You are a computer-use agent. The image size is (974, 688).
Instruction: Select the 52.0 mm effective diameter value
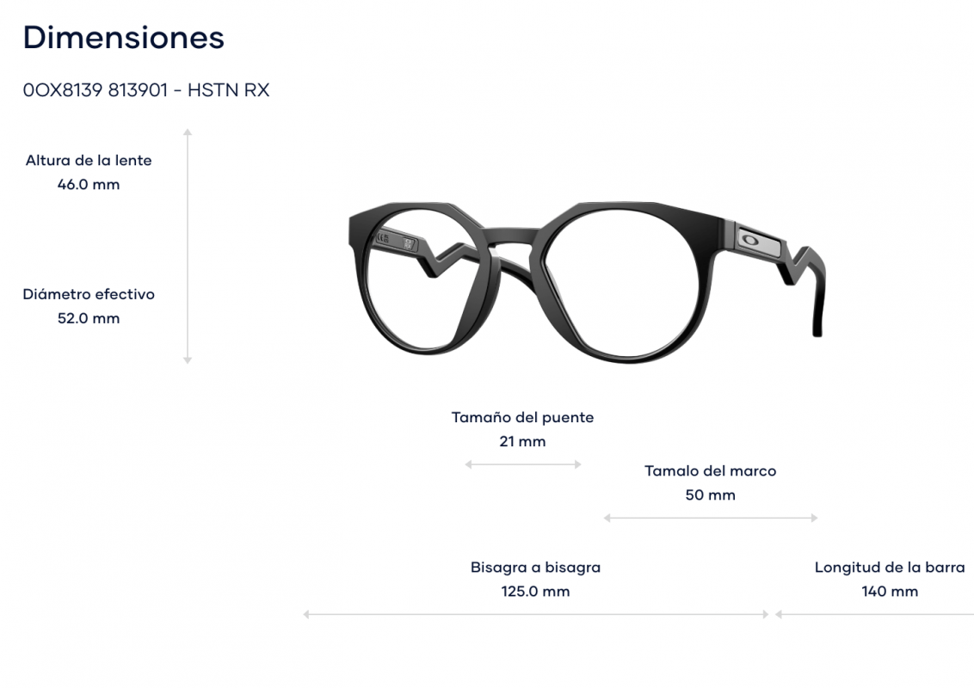coord(89,318)
